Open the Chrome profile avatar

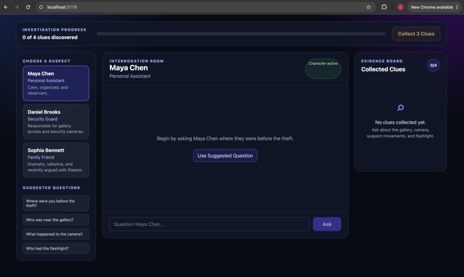400,7
